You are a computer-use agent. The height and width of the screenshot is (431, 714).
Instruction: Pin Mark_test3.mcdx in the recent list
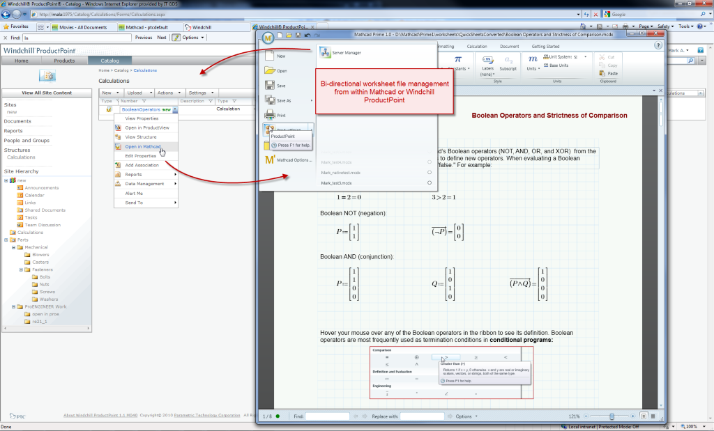(x=430, y=183)
